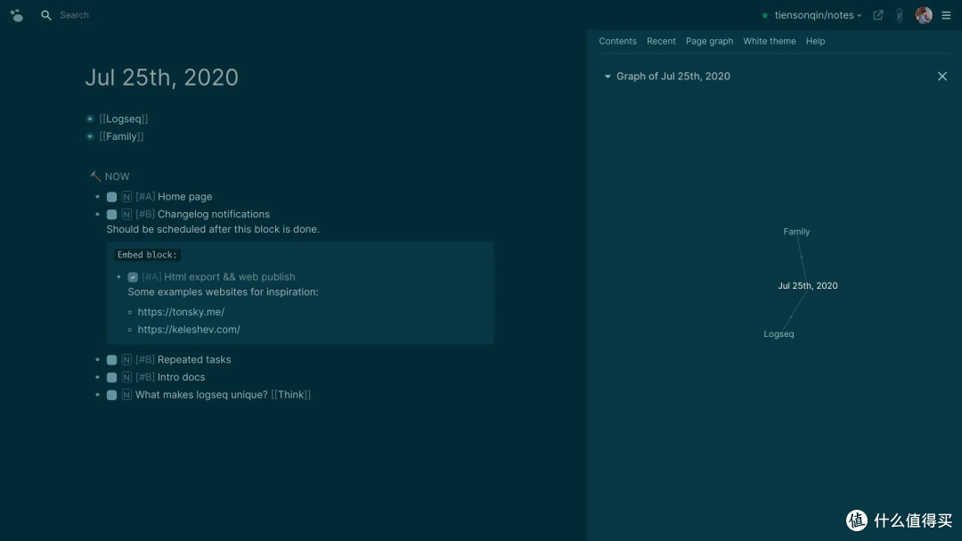This screenshot has height=541, width=962.
Task: Uncheck the Html export && web publish checkbox
Action: point(133,277)
